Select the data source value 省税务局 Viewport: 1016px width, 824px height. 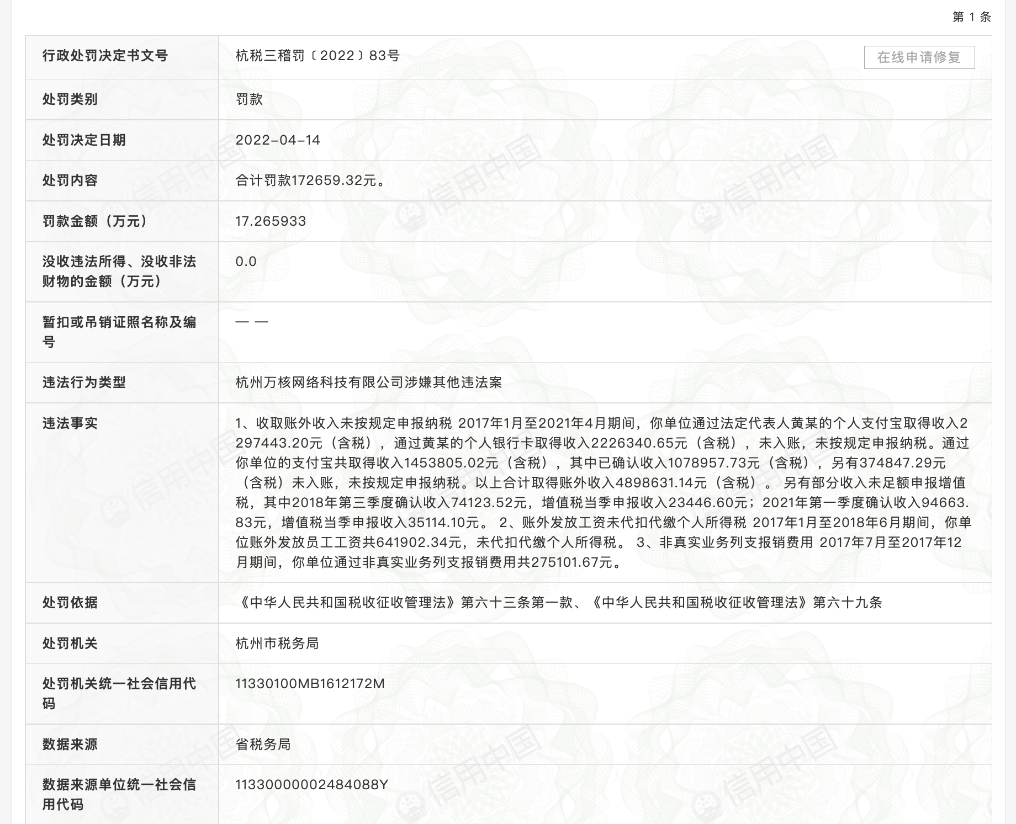263,745
